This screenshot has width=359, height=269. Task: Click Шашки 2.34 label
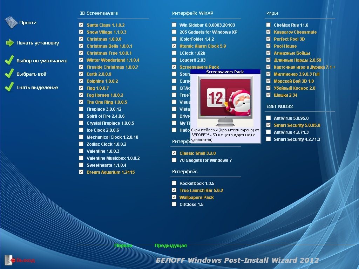pyautogui.click(x=285, y=95)
